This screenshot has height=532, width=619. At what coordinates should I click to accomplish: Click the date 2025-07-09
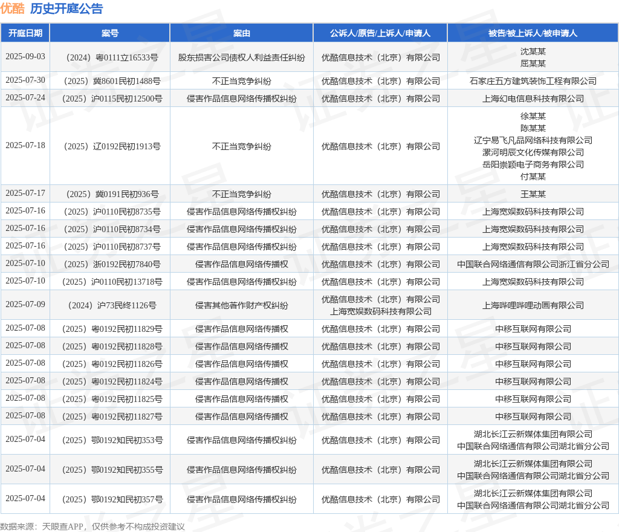tap(25, 304)
